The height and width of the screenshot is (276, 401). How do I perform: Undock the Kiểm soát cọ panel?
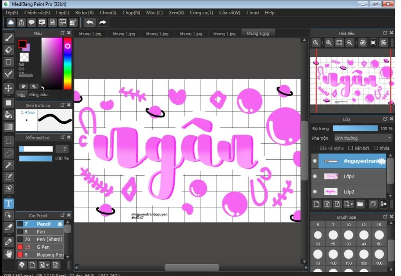pos(62,137)
